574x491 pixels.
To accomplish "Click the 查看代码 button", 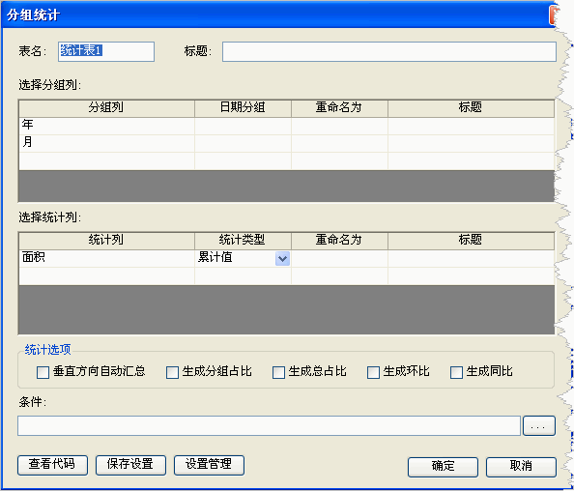I will click(52, 465).
